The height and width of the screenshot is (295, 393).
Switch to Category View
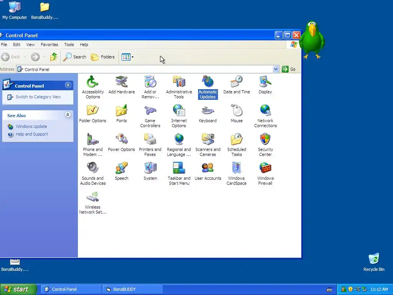(x=38, y=97)
